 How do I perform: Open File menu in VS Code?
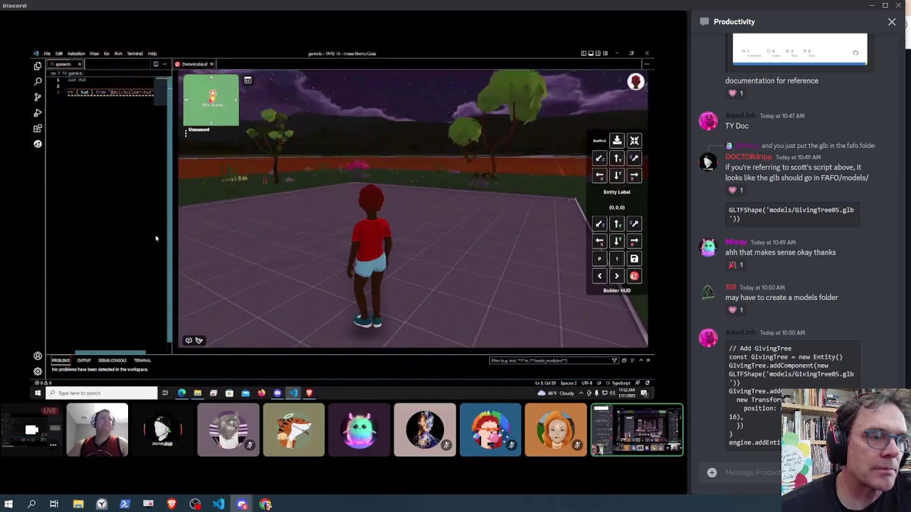click(x=47, y=53)
